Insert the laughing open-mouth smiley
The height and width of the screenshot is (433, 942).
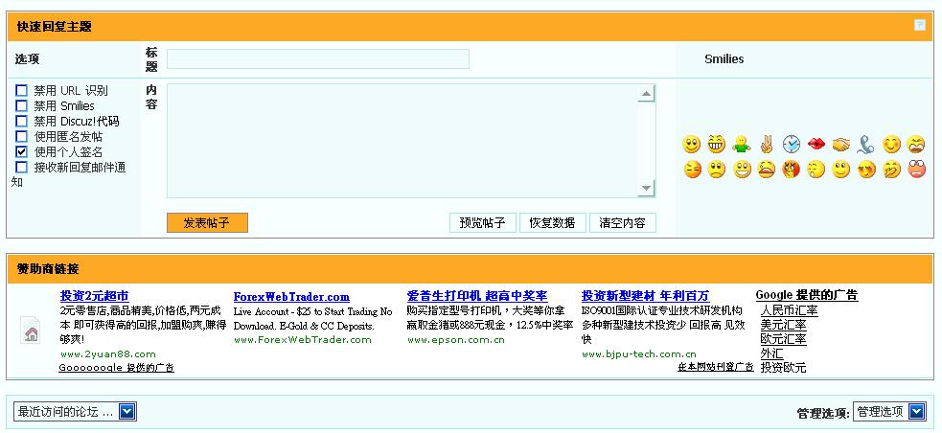[x=742, y=170]
